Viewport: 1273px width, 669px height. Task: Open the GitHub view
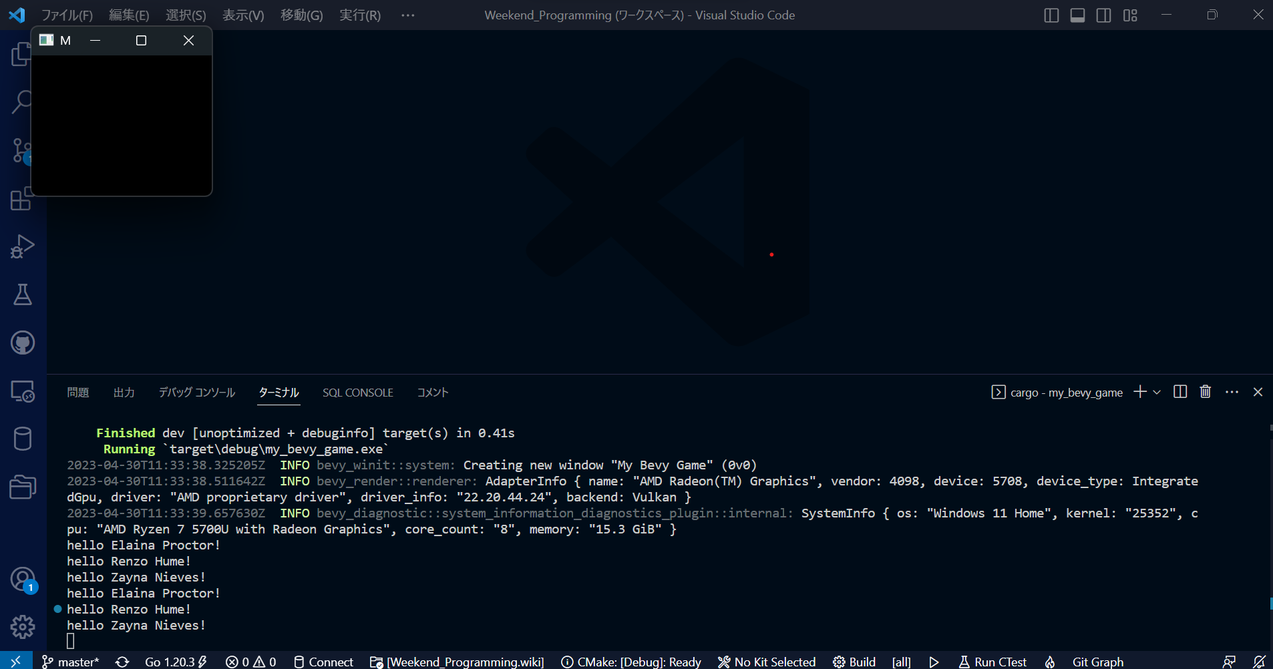pyautogui.click(x=23, y=343)
